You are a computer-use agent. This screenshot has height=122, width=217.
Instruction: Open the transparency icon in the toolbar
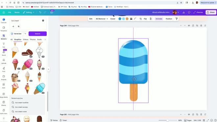[x=151, y=19]
